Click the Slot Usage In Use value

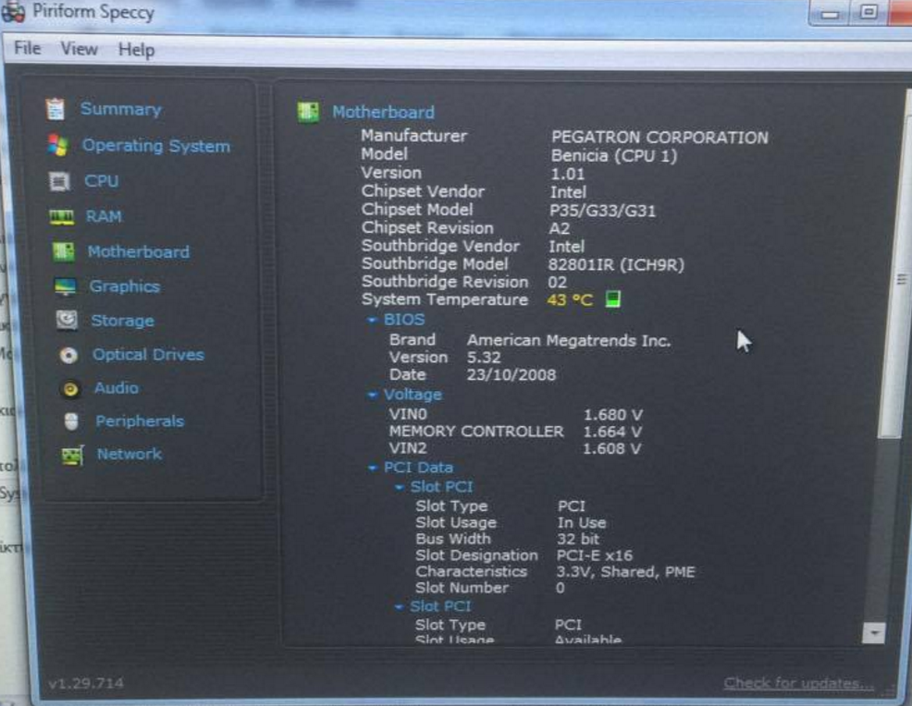582,523
